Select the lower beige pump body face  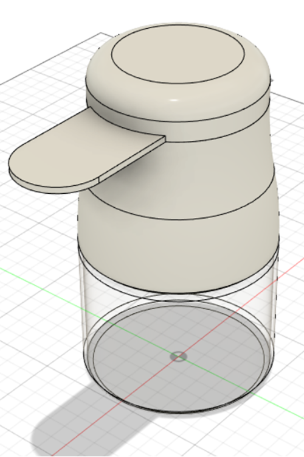[181, 253]
